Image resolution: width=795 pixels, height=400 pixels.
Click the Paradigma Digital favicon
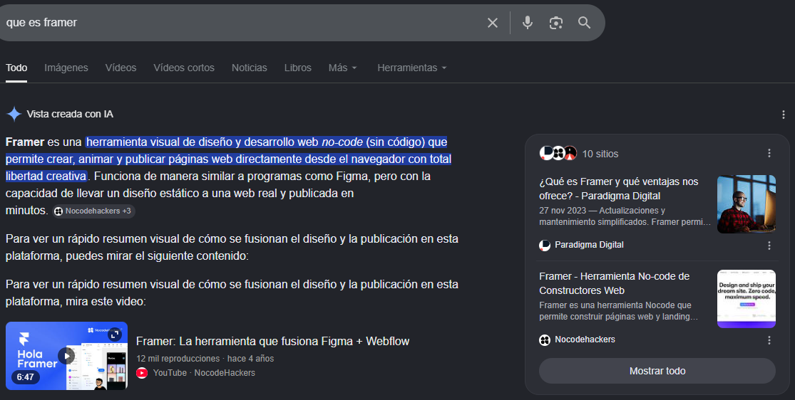[545, 246]
